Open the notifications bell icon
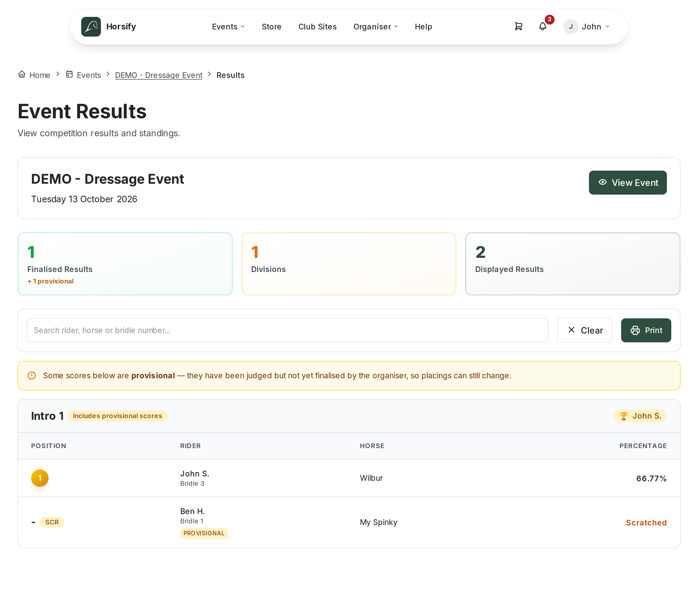 [x=543, y=26]
